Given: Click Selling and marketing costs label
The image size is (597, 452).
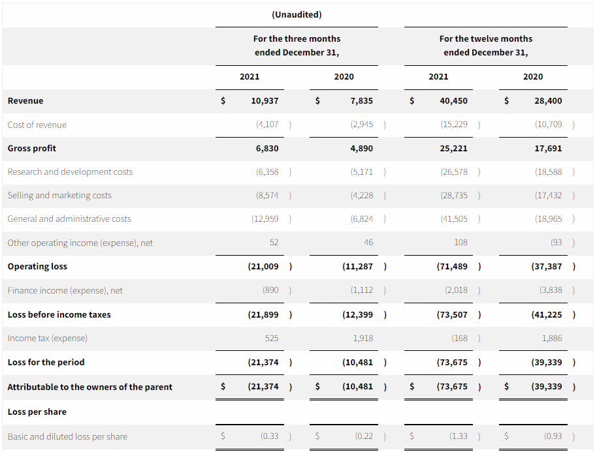Looking at the screenshot, I should pos(59,195).
